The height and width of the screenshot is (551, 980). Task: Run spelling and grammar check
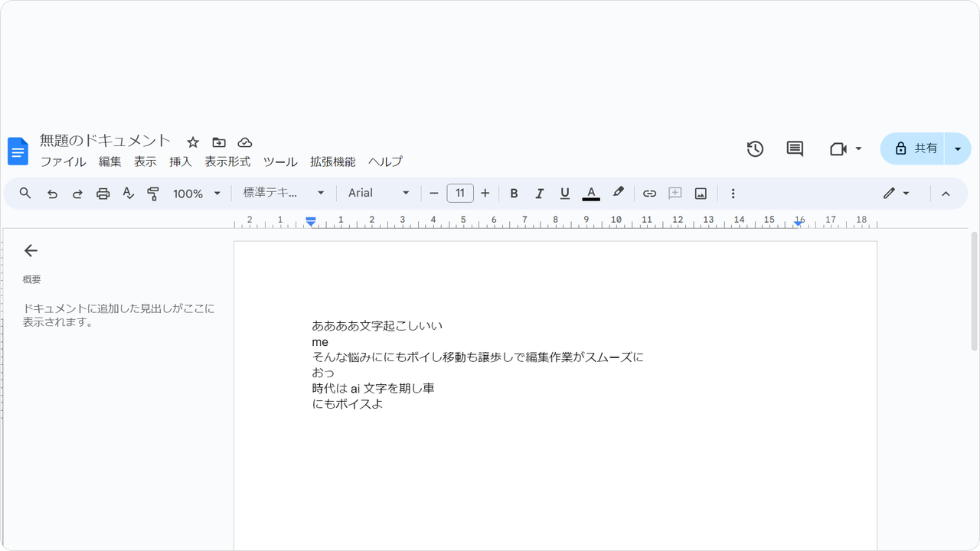click(129, 194)
